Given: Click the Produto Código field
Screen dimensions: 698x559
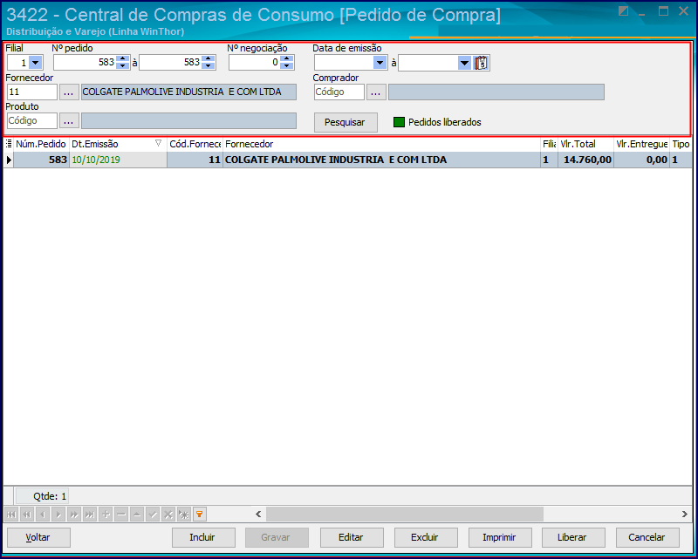Looking at the screenshot, I should [x=32, y=120].
